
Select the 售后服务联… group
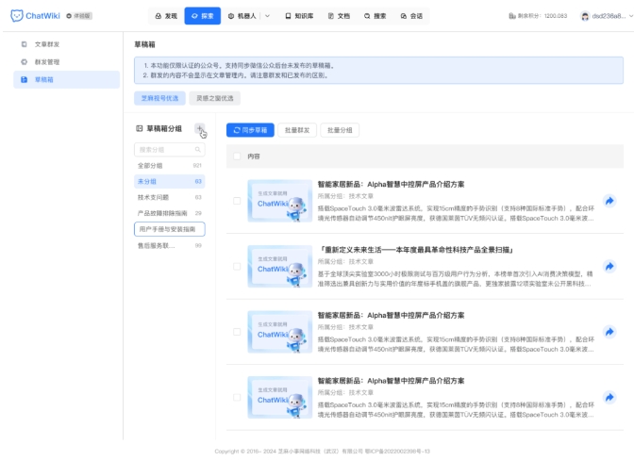coord(170,246)
